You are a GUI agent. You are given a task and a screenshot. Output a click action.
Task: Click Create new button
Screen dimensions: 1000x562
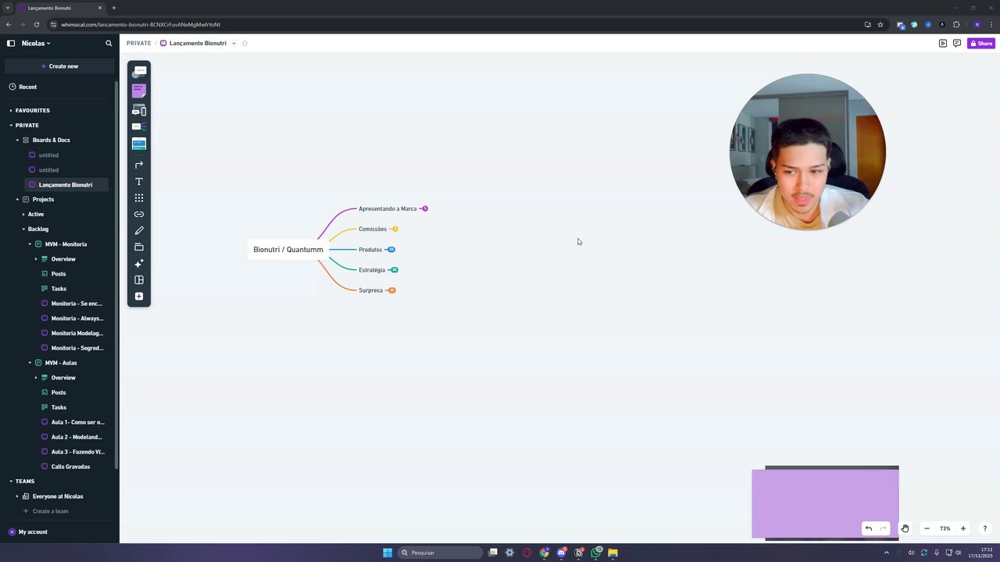click(59, 66)
